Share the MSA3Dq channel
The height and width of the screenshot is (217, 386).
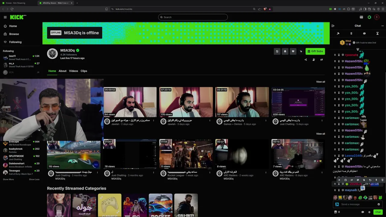(306, 60)
